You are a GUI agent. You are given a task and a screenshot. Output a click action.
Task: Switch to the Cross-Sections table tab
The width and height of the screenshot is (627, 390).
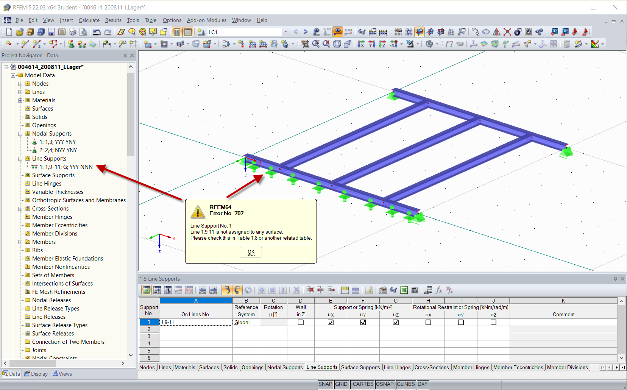coord(432,367)
